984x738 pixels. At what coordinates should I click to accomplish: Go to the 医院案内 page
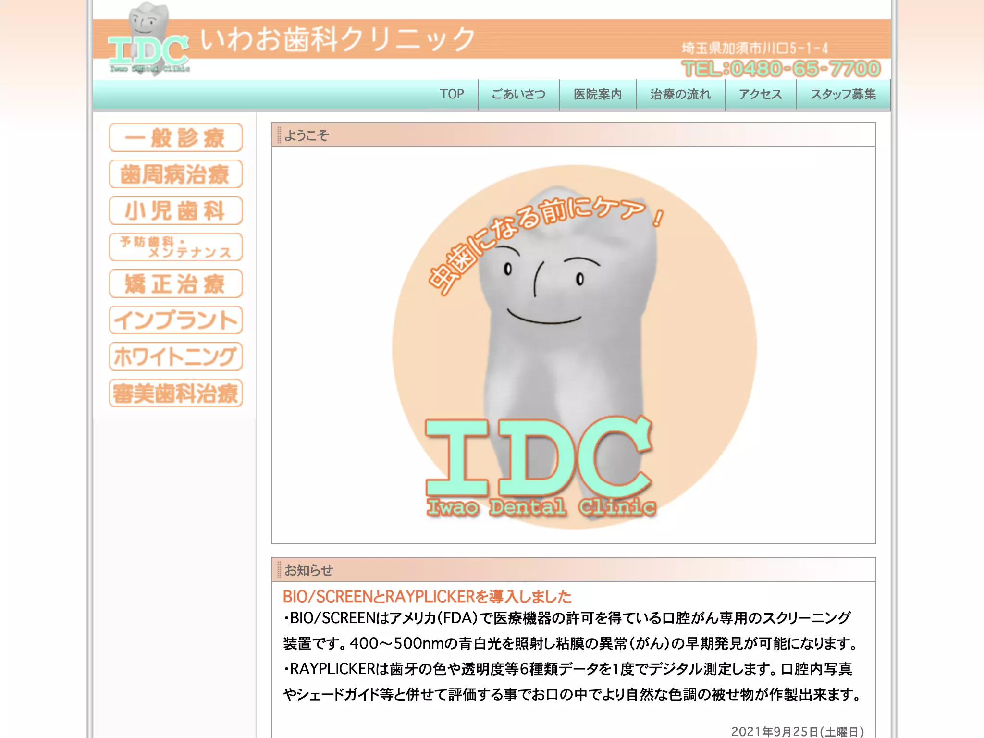(x=598, y=94)
